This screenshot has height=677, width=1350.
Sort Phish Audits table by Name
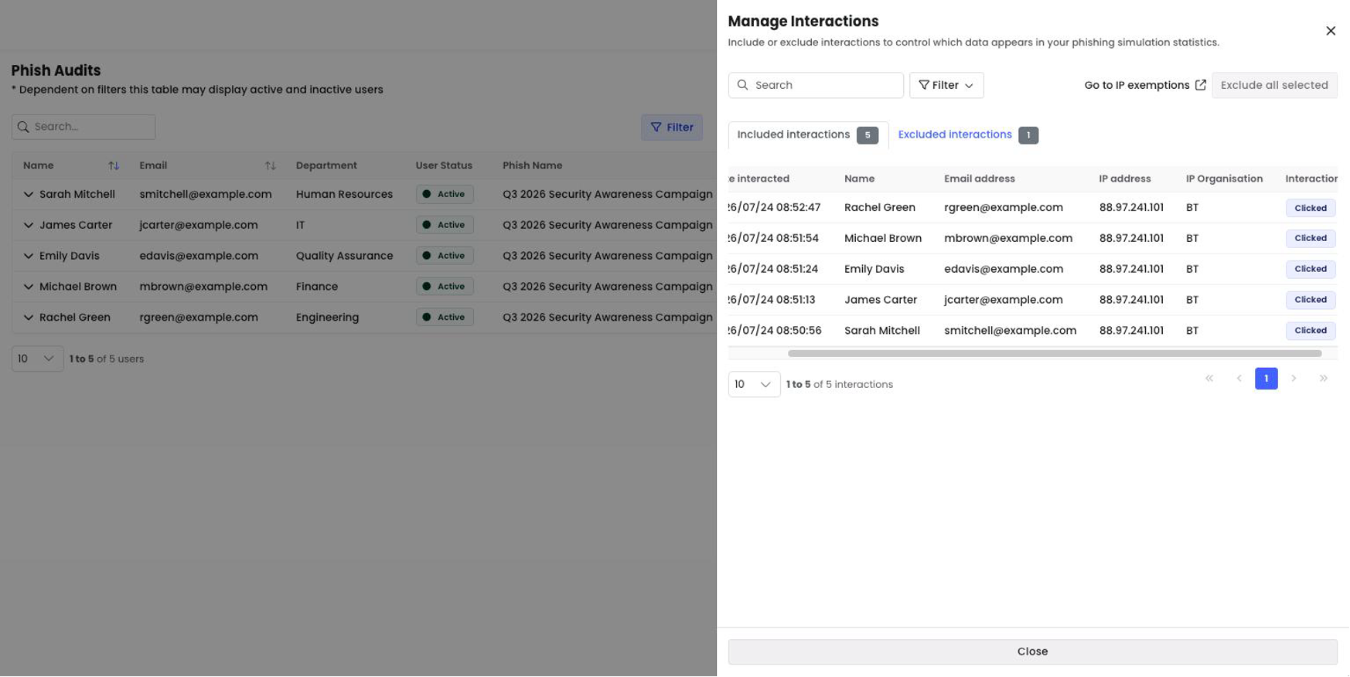tap(114, 166)
